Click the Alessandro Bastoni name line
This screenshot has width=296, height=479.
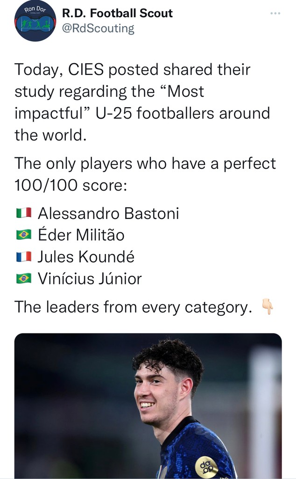coord(108,213)
